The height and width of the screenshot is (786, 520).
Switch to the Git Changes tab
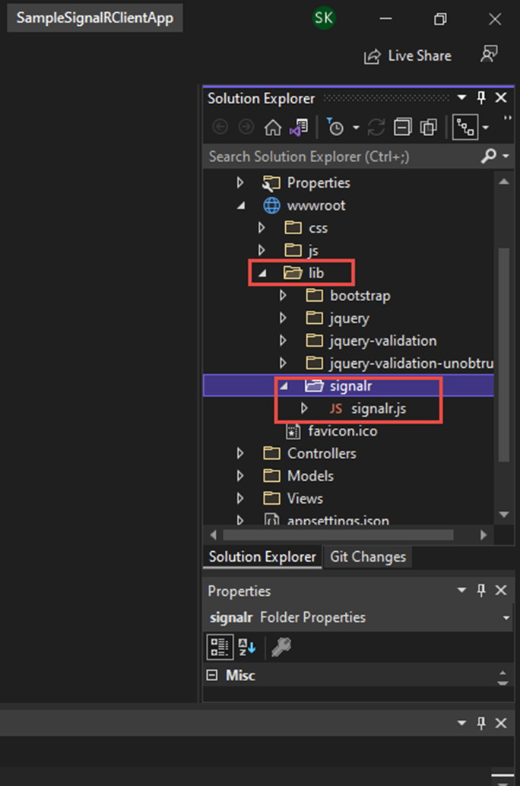pos(368,556)
